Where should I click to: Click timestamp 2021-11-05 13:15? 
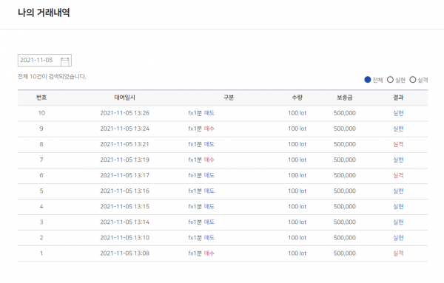coord(124,206)
